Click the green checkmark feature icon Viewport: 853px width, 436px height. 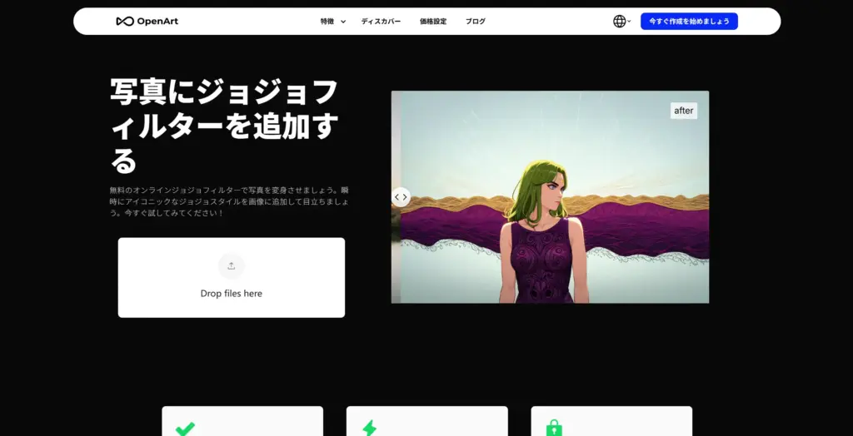(185, 429)
